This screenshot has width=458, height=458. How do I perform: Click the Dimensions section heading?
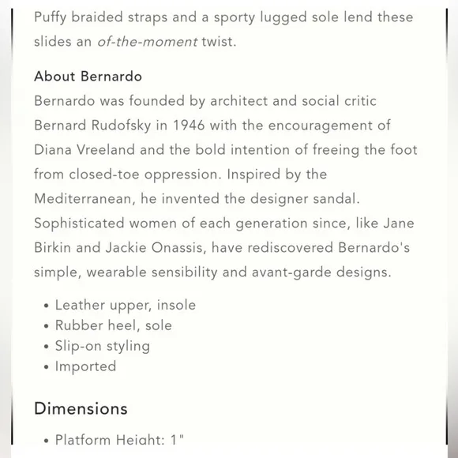click(x=81, y=408)
